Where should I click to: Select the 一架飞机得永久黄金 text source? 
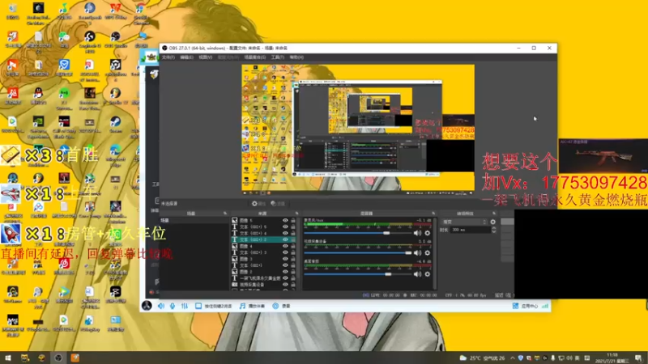click(x=264, y=278)
